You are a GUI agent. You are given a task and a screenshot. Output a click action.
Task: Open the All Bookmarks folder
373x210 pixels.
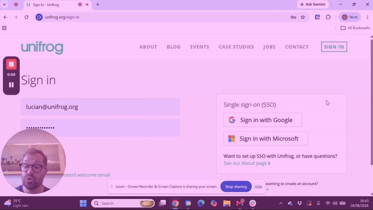point(355,28)
